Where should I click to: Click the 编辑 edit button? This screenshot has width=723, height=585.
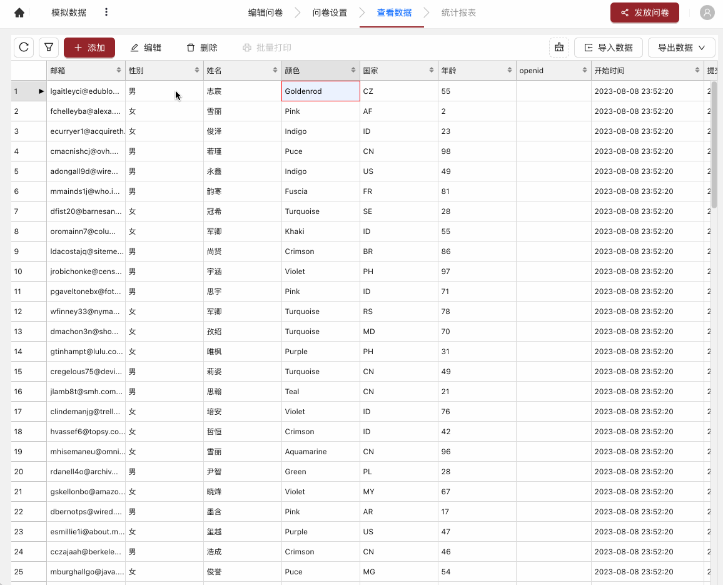click(146, 48)
